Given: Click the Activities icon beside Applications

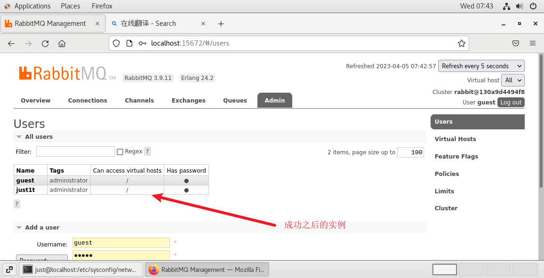Looking at the screenshot, I should [x=7, y=6].
